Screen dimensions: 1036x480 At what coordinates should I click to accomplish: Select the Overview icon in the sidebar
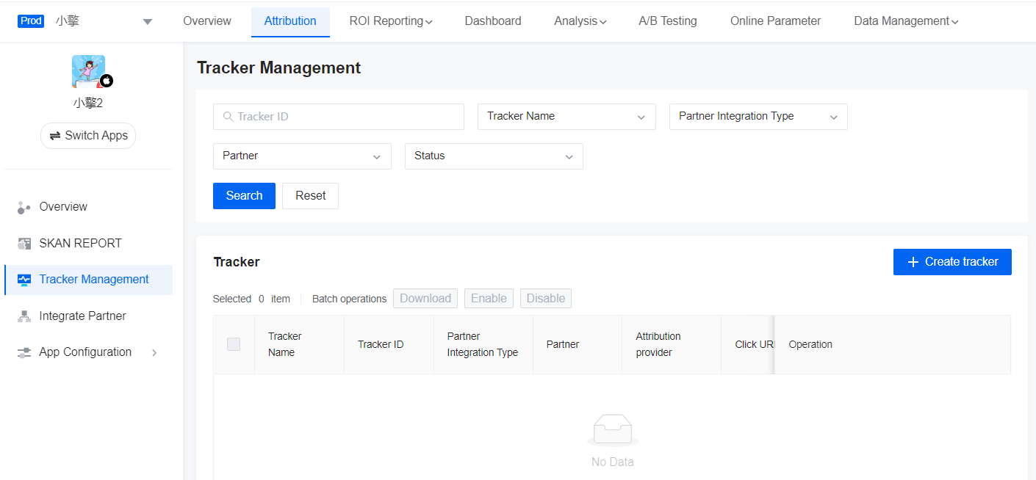coord(23,206)
